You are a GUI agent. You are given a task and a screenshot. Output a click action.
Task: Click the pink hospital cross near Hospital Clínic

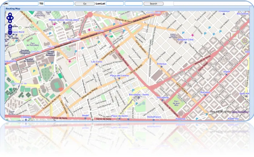pos(192,35)
